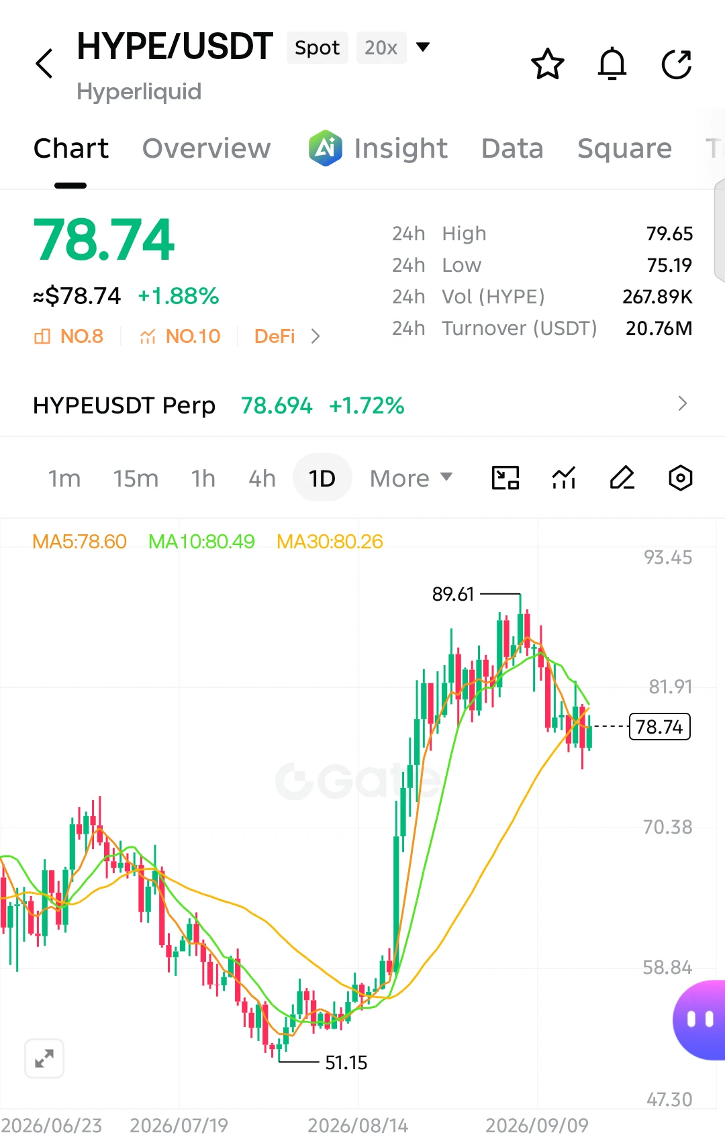Tap the 24h Low value 75.19

[x=669, y=265]
